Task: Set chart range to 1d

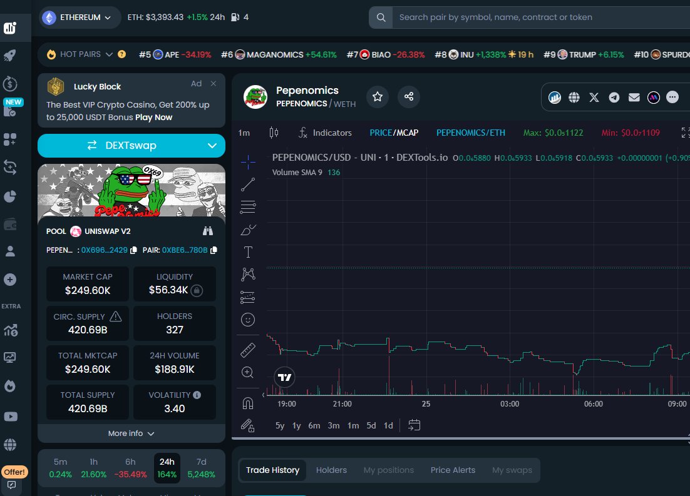Action: tap(388, 426)
